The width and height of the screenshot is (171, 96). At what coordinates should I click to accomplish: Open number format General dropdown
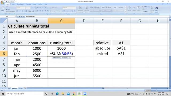(75, 8)
